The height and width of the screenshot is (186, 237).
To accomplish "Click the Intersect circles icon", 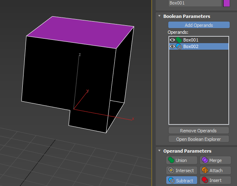I will click(171, 171).
